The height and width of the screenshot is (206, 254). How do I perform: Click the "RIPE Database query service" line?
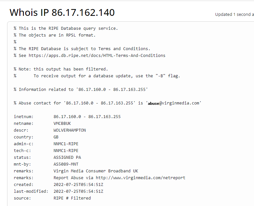[68, 28]
